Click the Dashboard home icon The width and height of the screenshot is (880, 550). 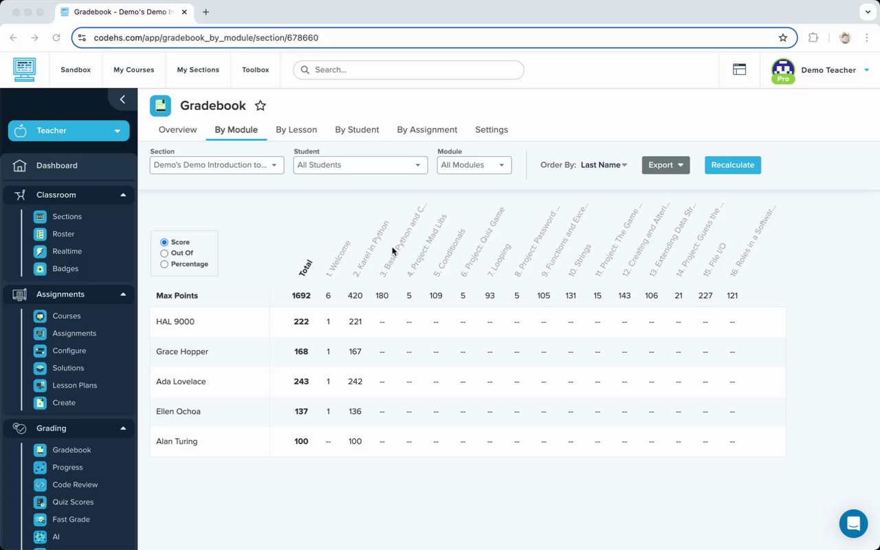(20, 166)
